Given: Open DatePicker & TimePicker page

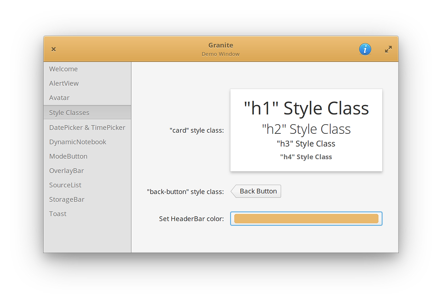Looking at the screenshot, I should (87, 127).
